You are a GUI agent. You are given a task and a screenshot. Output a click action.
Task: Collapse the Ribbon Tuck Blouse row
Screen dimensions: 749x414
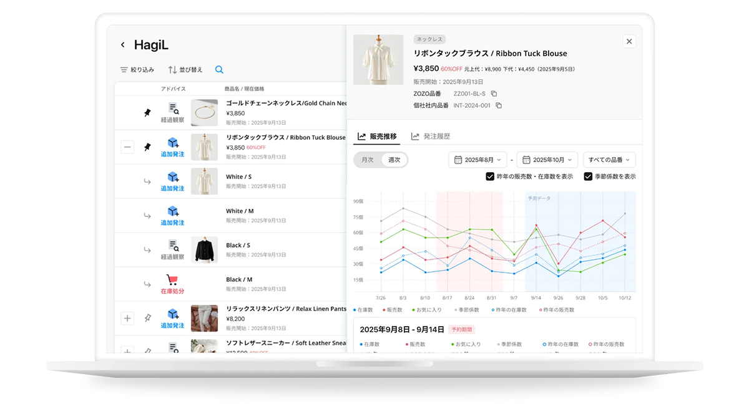click(x=127, y=147)
